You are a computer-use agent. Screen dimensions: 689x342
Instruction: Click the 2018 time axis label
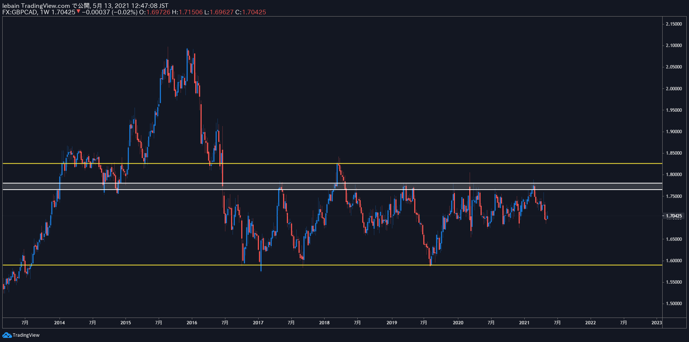324,322
